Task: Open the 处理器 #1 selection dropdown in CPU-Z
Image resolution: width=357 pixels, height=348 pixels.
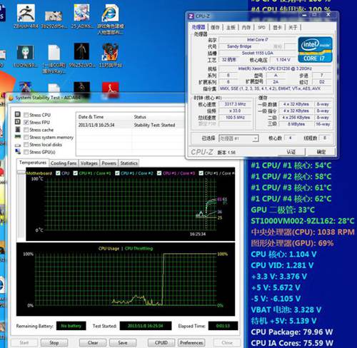Action: point(238,138)
